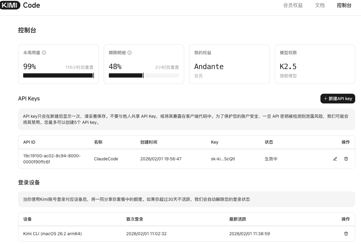Click the plus icon on 新建API key
Viewport: 361px width, 244px height.
click(x=326, y=99)
